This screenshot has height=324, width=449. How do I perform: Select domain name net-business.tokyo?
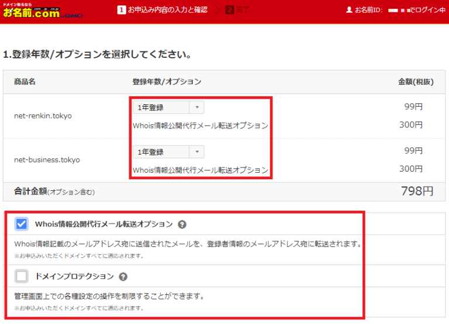tap(47, 160)
